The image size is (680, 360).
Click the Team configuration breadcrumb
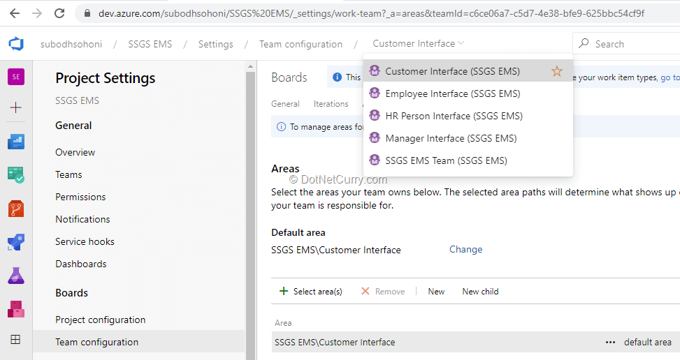(301, 44)
